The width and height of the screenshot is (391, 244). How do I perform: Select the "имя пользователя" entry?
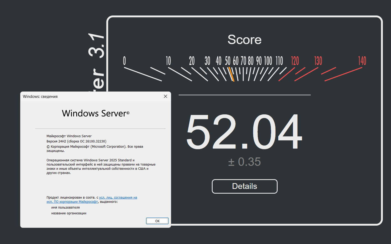click(66, 208)
